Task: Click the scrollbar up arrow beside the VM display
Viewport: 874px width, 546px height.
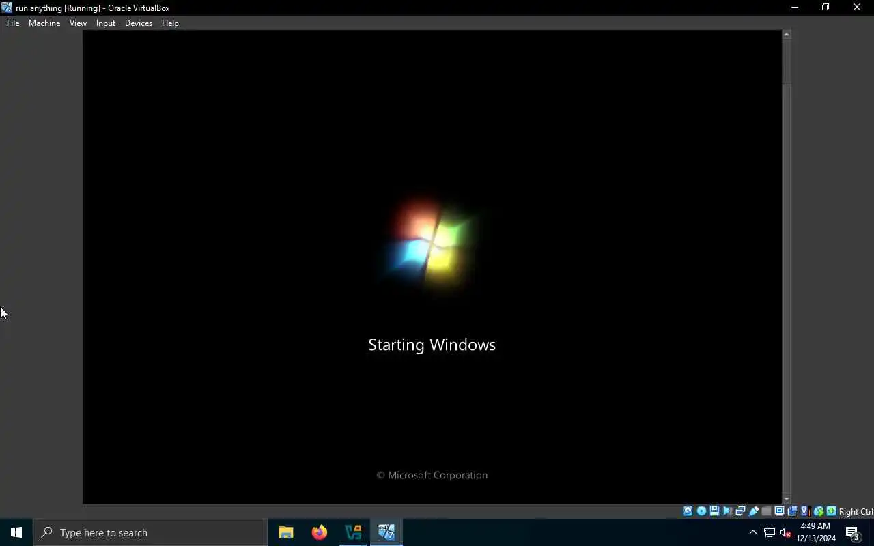Action: point(787,34)
